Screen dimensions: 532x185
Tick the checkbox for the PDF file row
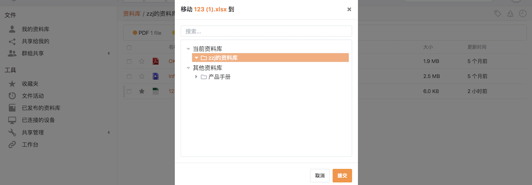coord(129,62)
